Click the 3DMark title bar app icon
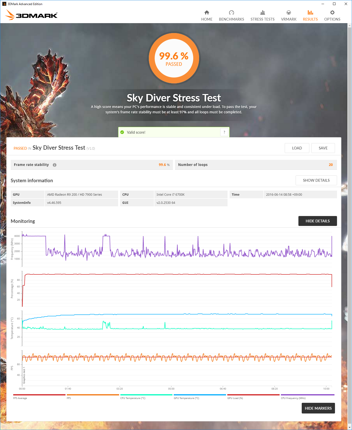The image size is (352, 430). pos(4,4)
